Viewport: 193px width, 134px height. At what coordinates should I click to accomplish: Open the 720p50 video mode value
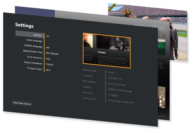pos(50,64)
